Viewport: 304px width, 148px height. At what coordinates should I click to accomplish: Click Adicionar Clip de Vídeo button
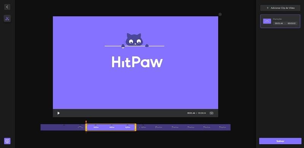(x=280, y=8)
